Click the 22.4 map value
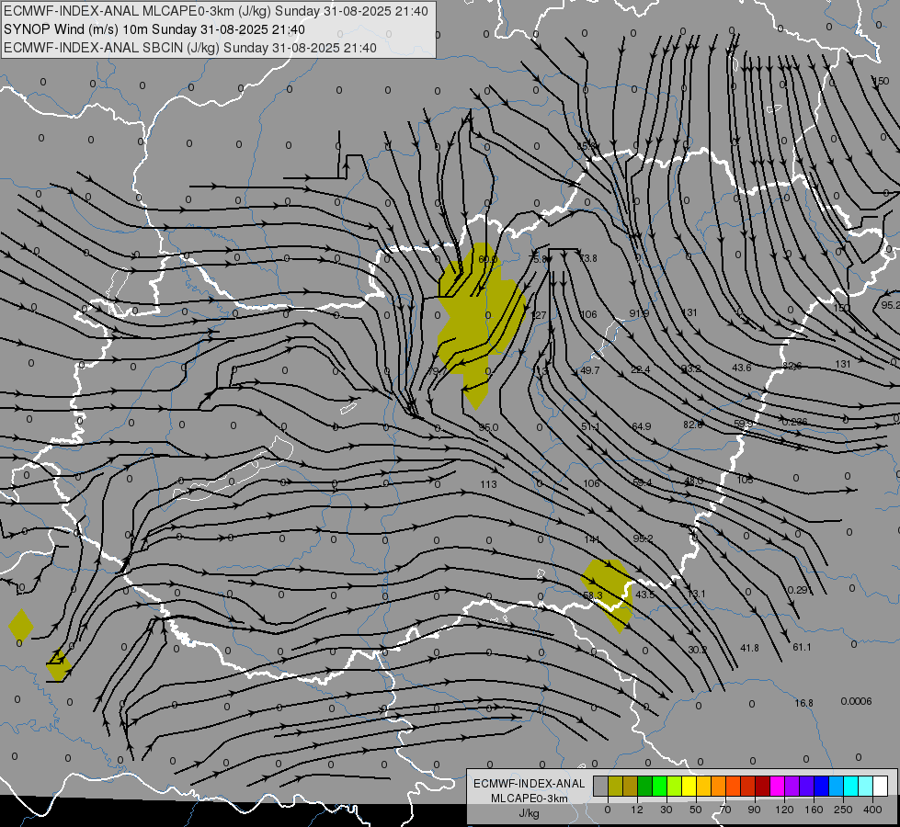The height and width of the screenshot is (827, 900). point(641,369)
